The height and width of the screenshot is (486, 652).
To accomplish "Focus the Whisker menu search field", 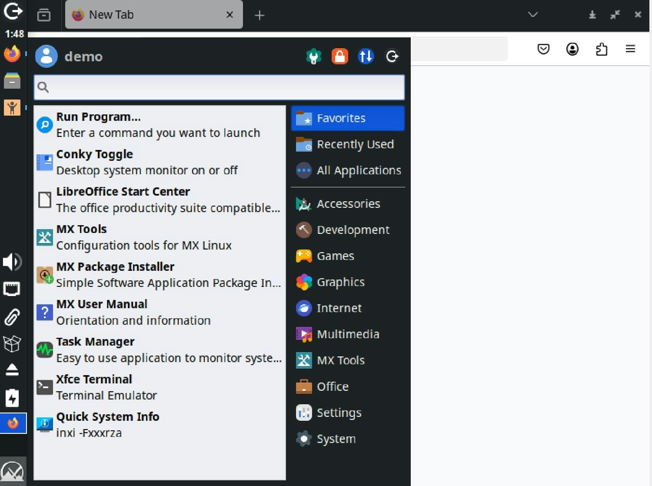I will pos(220,87).
